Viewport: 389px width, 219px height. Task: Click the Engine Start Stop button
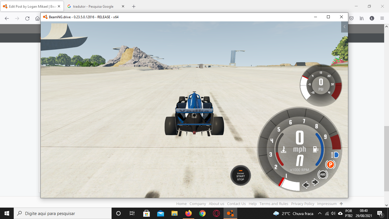241,175
